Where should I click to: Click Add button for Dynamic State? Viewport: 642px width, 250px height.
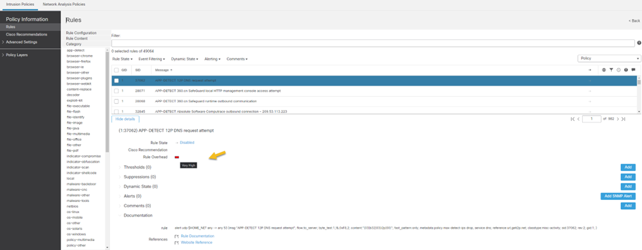[628, 187]
